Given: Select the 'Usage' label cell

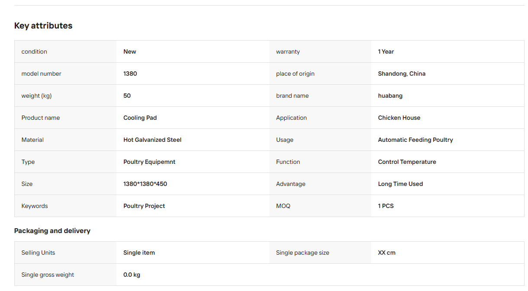Looking at the screenshot, I should point(321,140).
